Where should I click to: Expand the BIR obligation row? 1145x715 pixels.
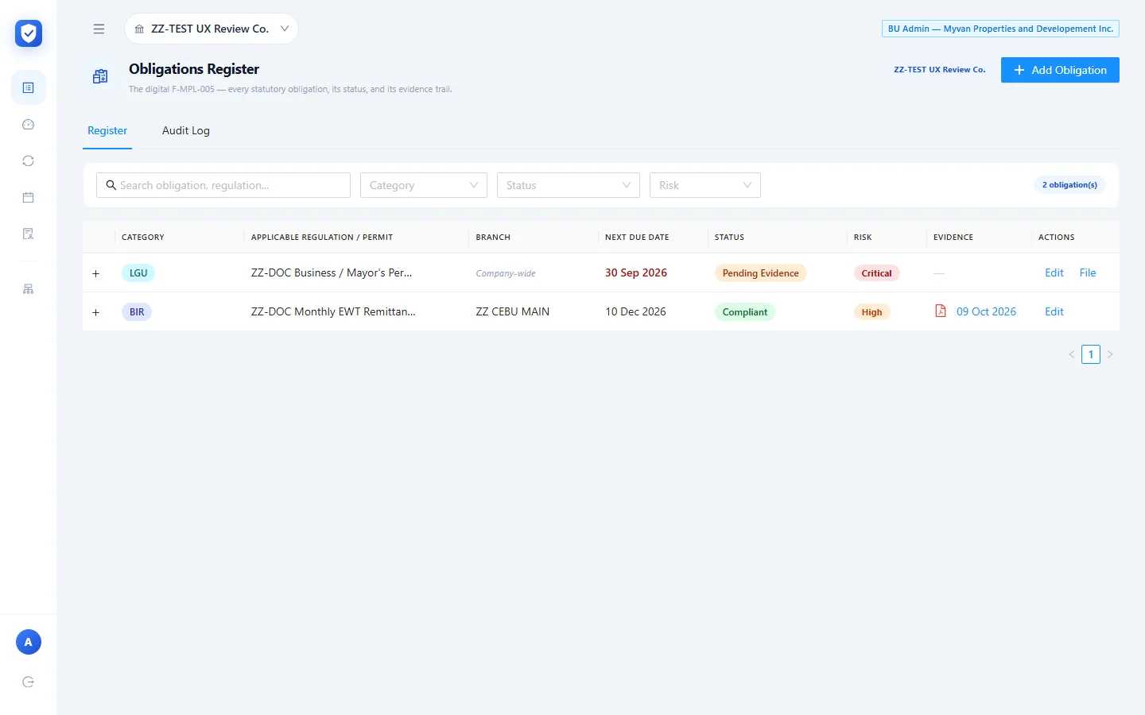click(x=96, y=312)
